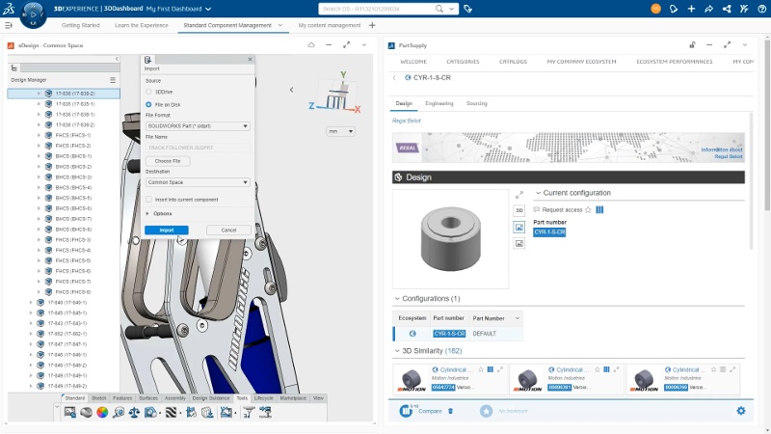The width and height of the screenshot is (771, 434).
Task: Select the Assembly toolbar tab
Action: click(175, 398)
